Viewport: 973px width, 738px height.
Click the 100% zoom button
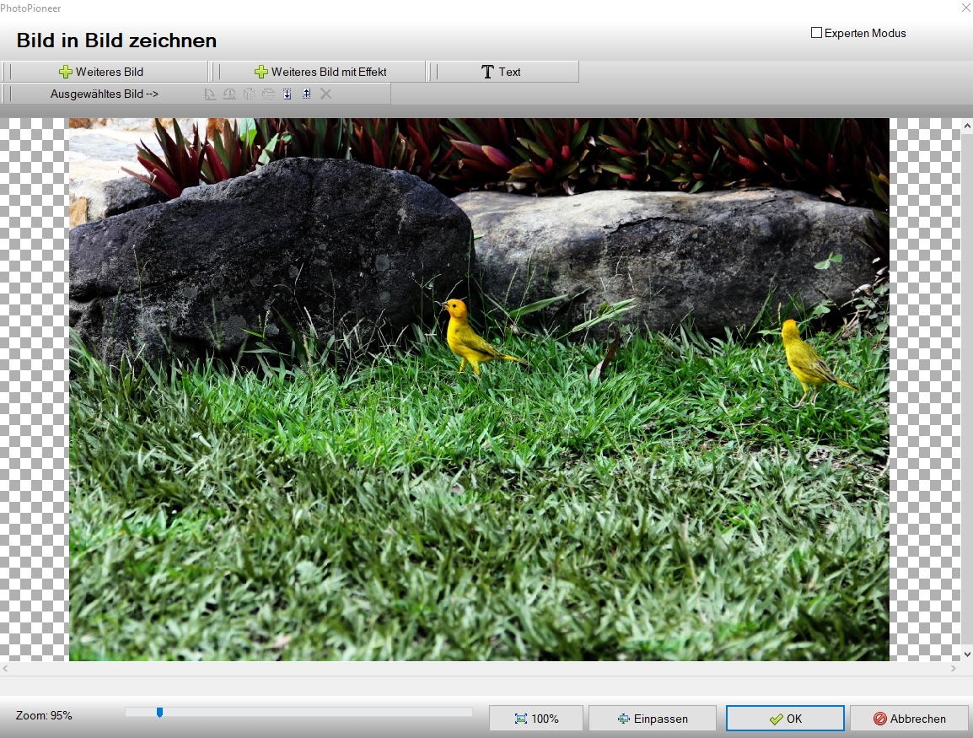click(x=536, y=719)
